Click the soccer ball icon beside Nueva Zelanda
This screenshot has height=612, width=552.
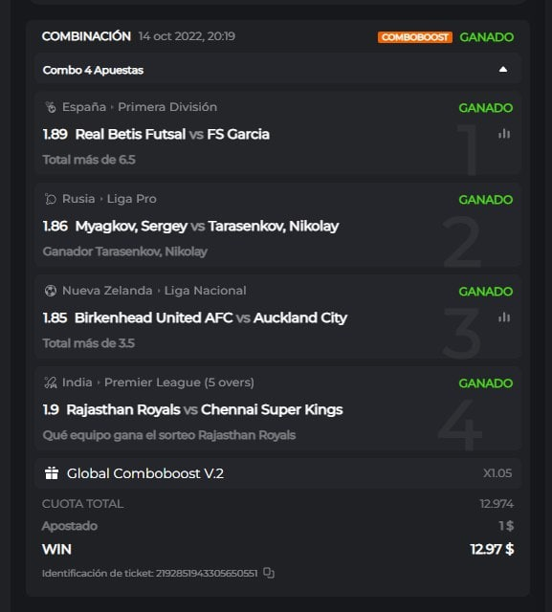(51, 291)
